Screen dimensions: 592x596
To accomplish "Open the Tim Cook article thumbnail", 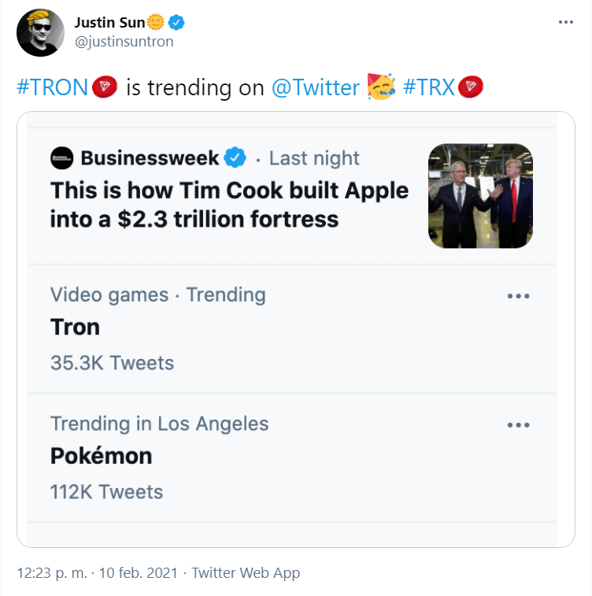I will click(480, 196).
